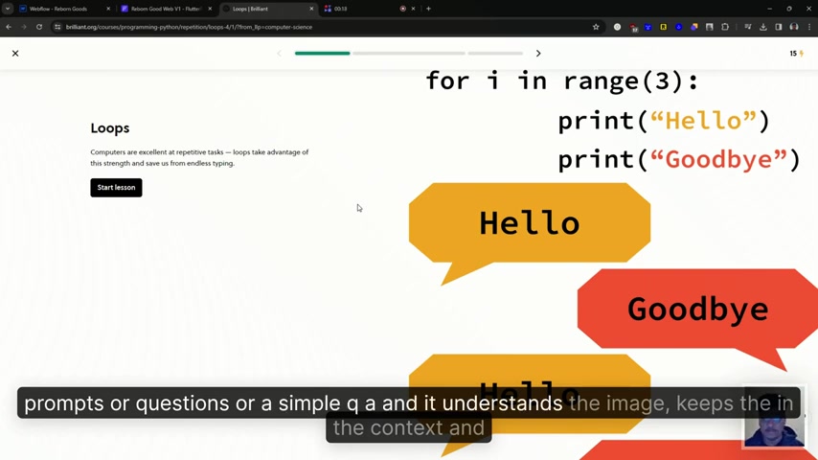The image size is (818, 460).
Task: Switch to the Reborn Good Web V1 tab
Action: (x=166, y=9)
